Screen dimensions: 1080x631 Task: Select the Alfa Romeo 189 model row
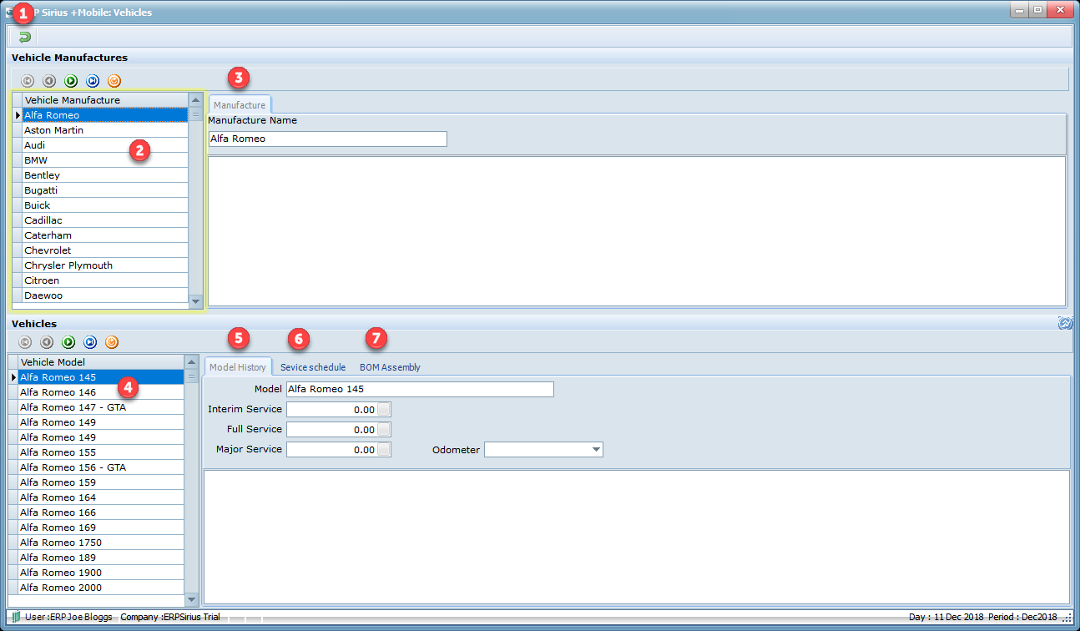tap(101, 558)
